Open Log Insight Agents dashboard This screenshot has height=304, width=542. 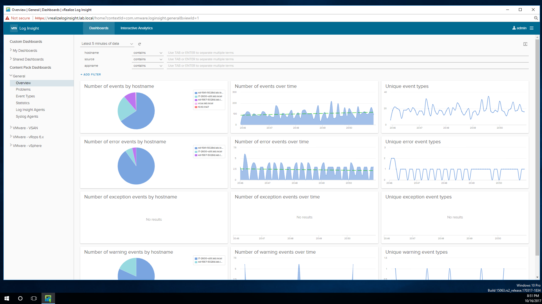pyautogui.click(x=30, y=110)
